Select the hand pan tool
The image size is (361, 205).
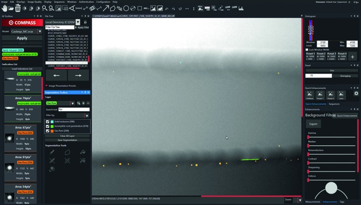point(4,8)
